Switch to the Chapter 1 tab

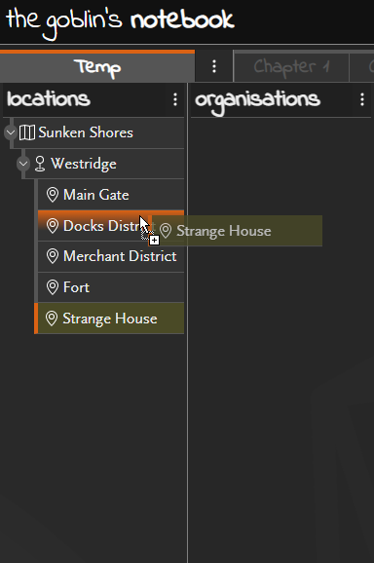tap(291, 67)
